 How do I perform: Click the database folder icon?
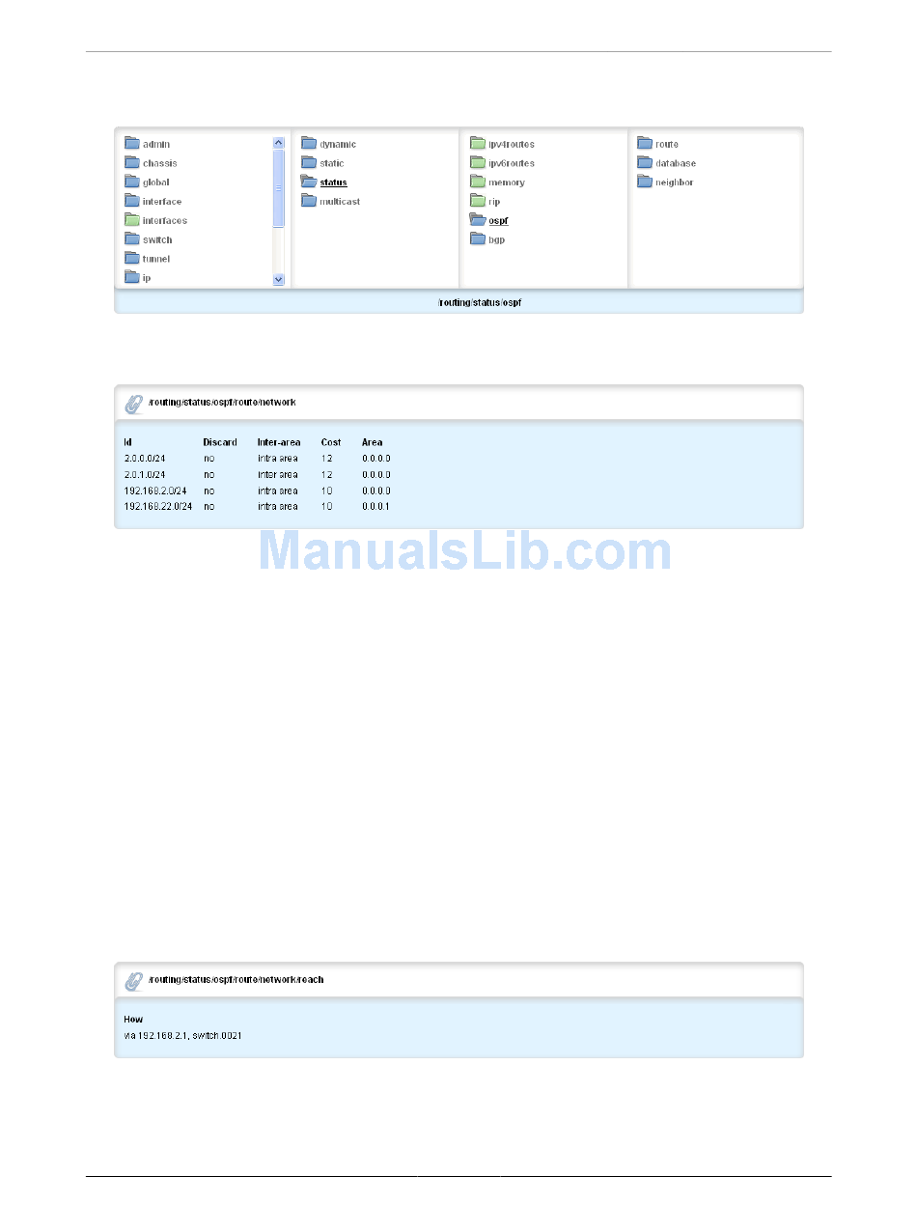[x=645, y=163]
